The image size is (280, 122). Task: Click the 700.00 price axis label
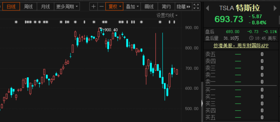(192, 68)
